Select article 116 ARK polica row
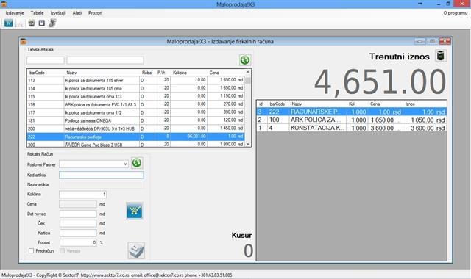The width and height of the screenshot is (471, 279). (135, 104)
